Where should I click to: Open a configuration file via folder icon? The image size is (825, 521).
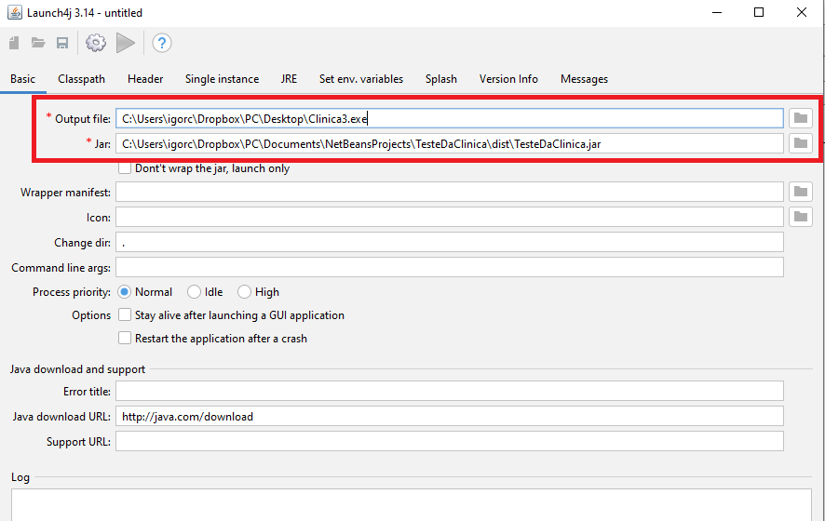[x=38, y=43]
